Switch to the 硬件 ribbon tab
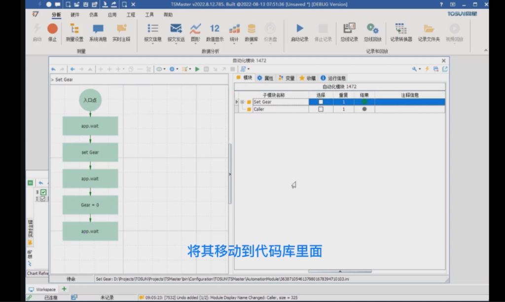505x302 pixels. tap(75, 15)
